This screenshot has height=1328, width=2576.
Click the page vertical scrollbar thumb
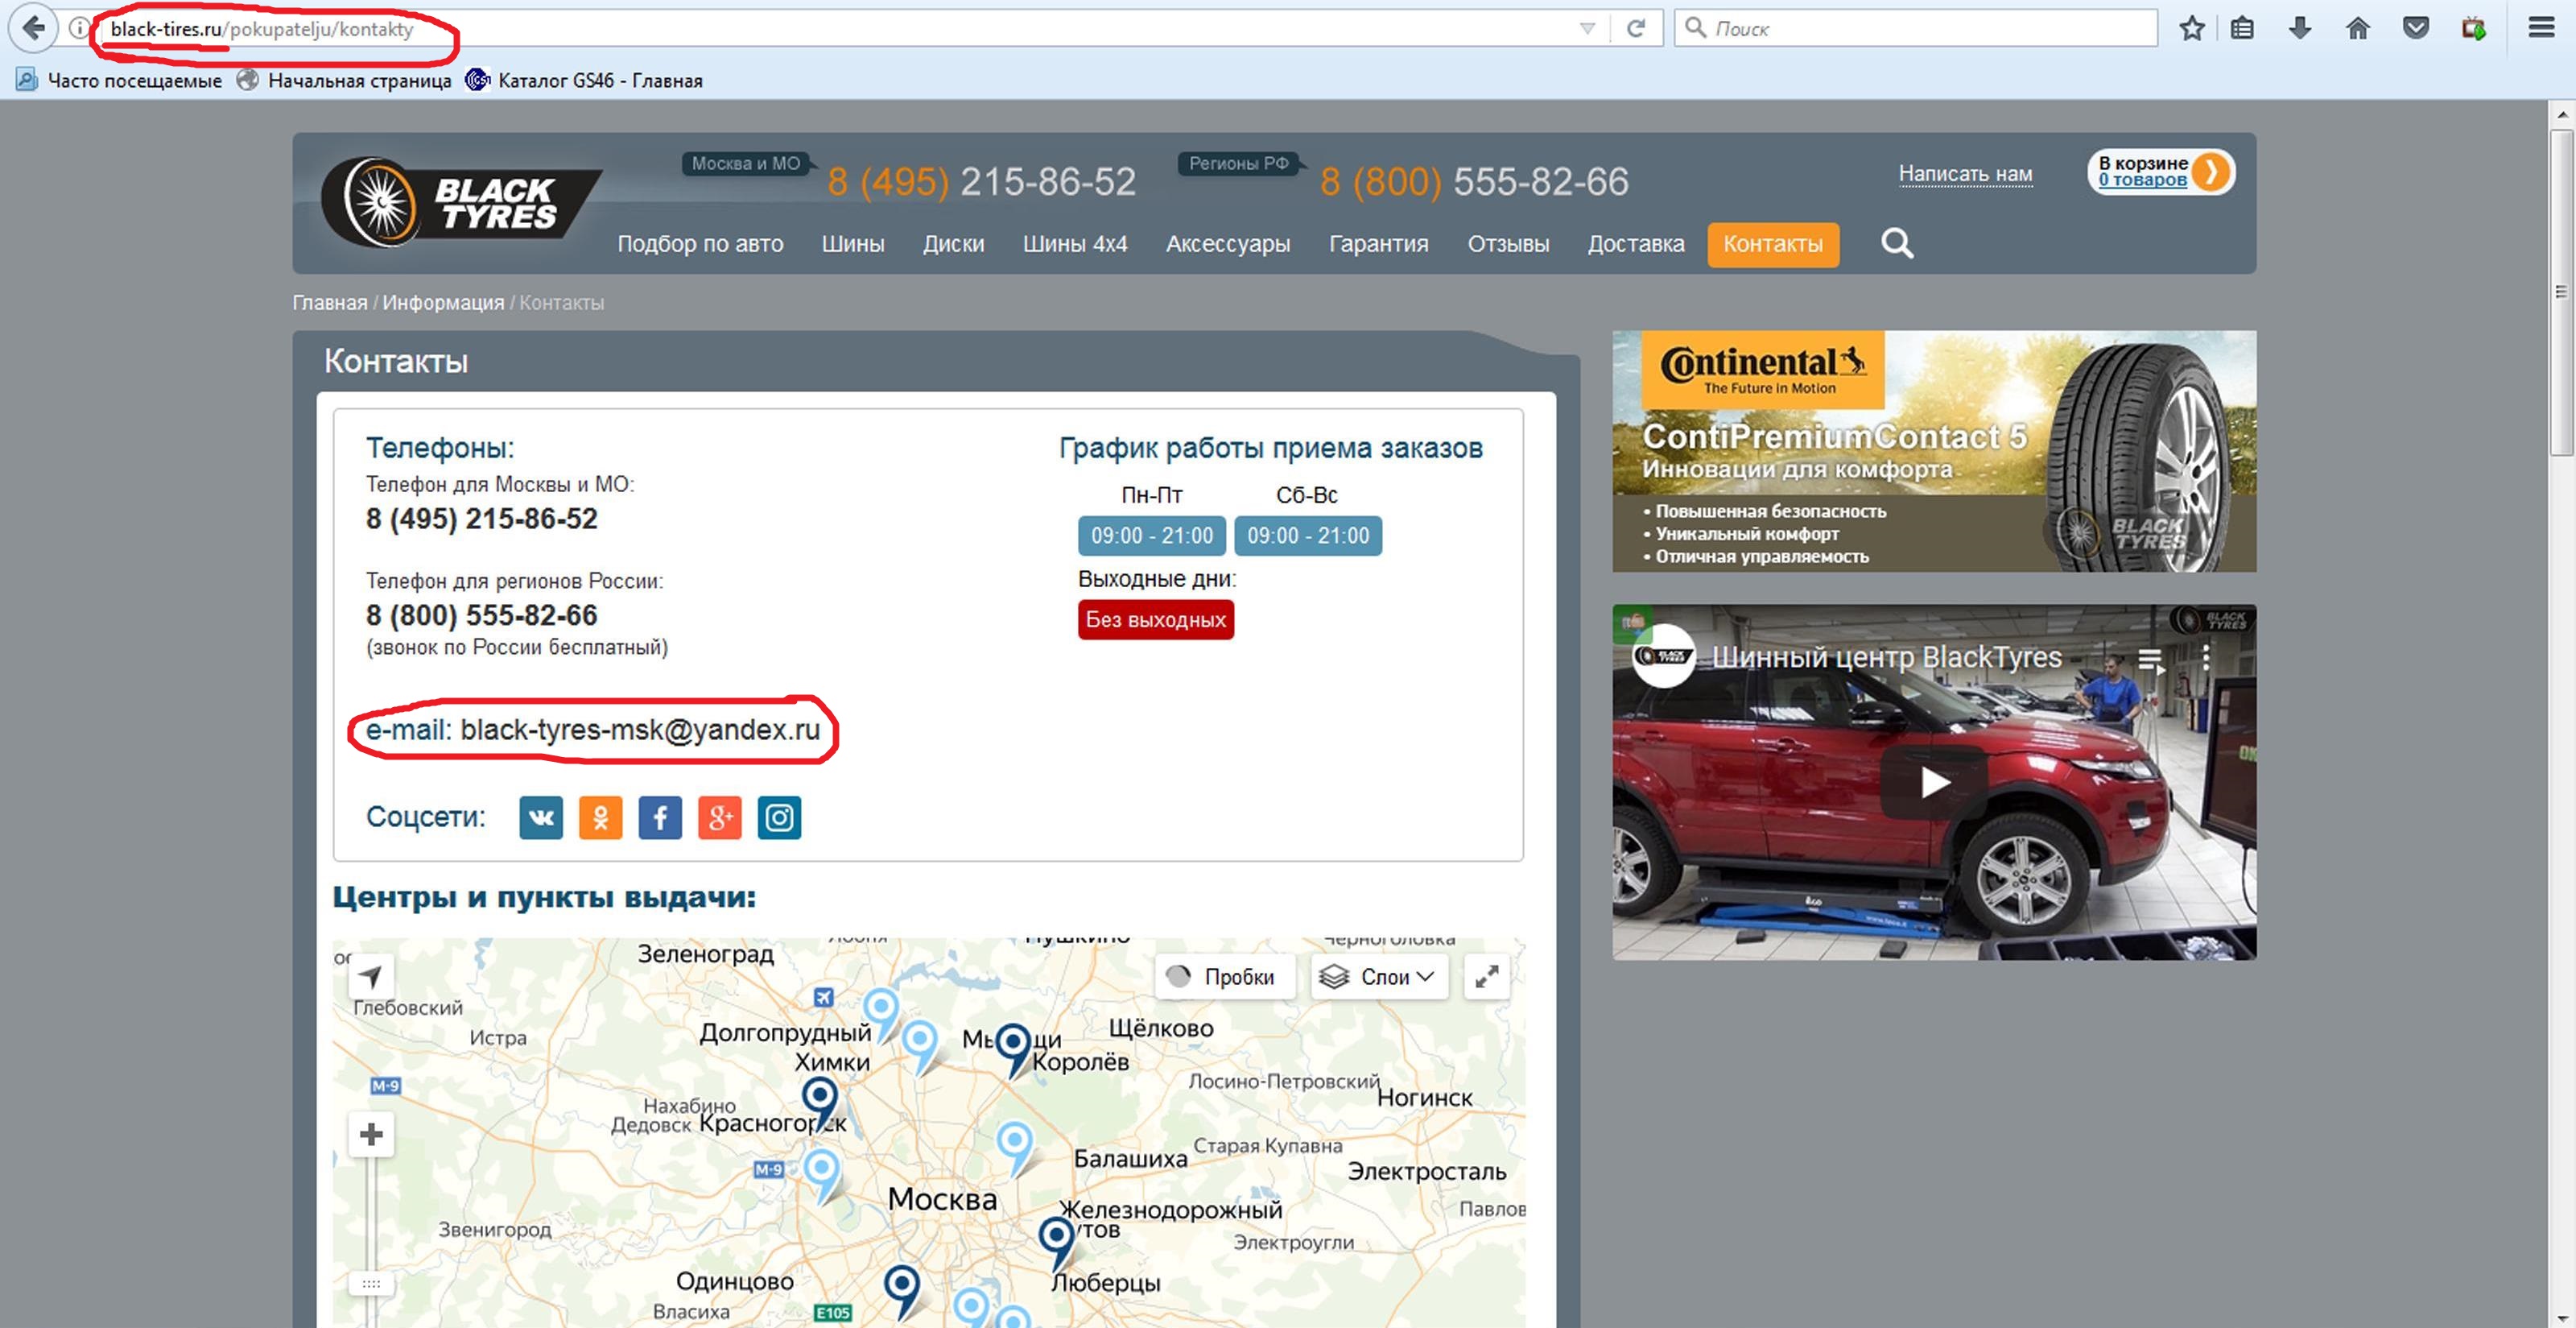[x=2561, y=292]
